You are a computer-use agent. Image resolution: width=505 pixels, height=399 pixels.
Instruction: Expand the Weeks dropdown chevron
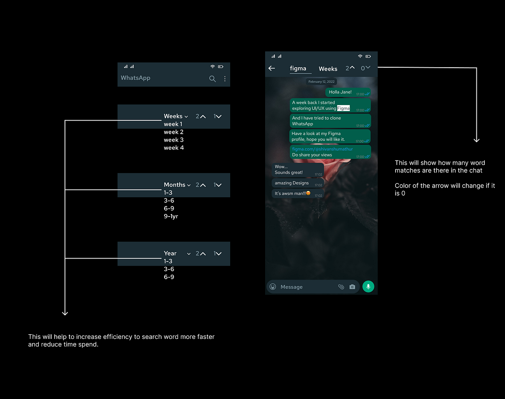click(x=186, y=116)
